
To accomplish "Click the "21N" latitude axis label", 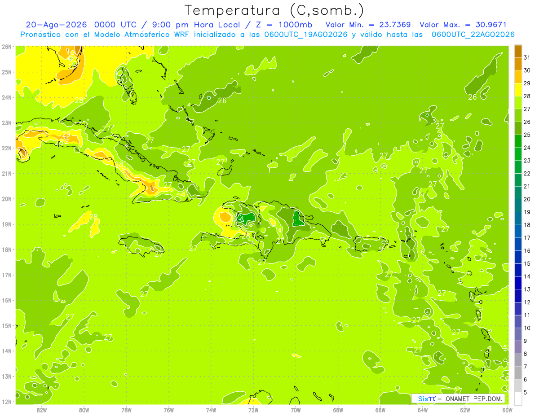I will click(7, 173).
